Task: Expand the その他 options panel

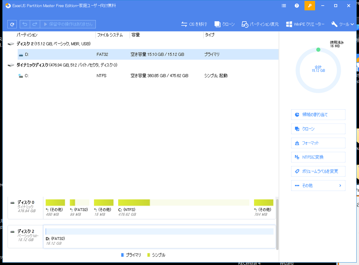Action: point(318,186)
